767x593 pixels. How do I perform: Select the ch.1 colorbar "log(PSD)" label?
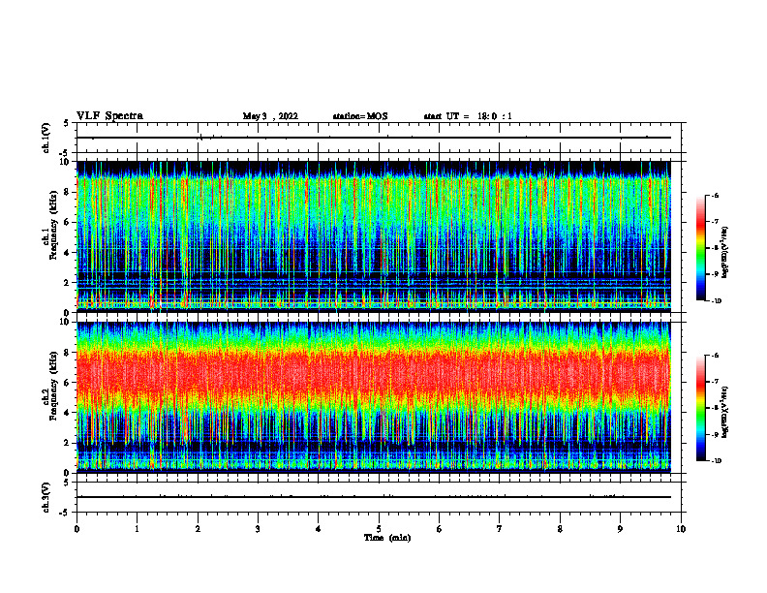coord(725,253)
